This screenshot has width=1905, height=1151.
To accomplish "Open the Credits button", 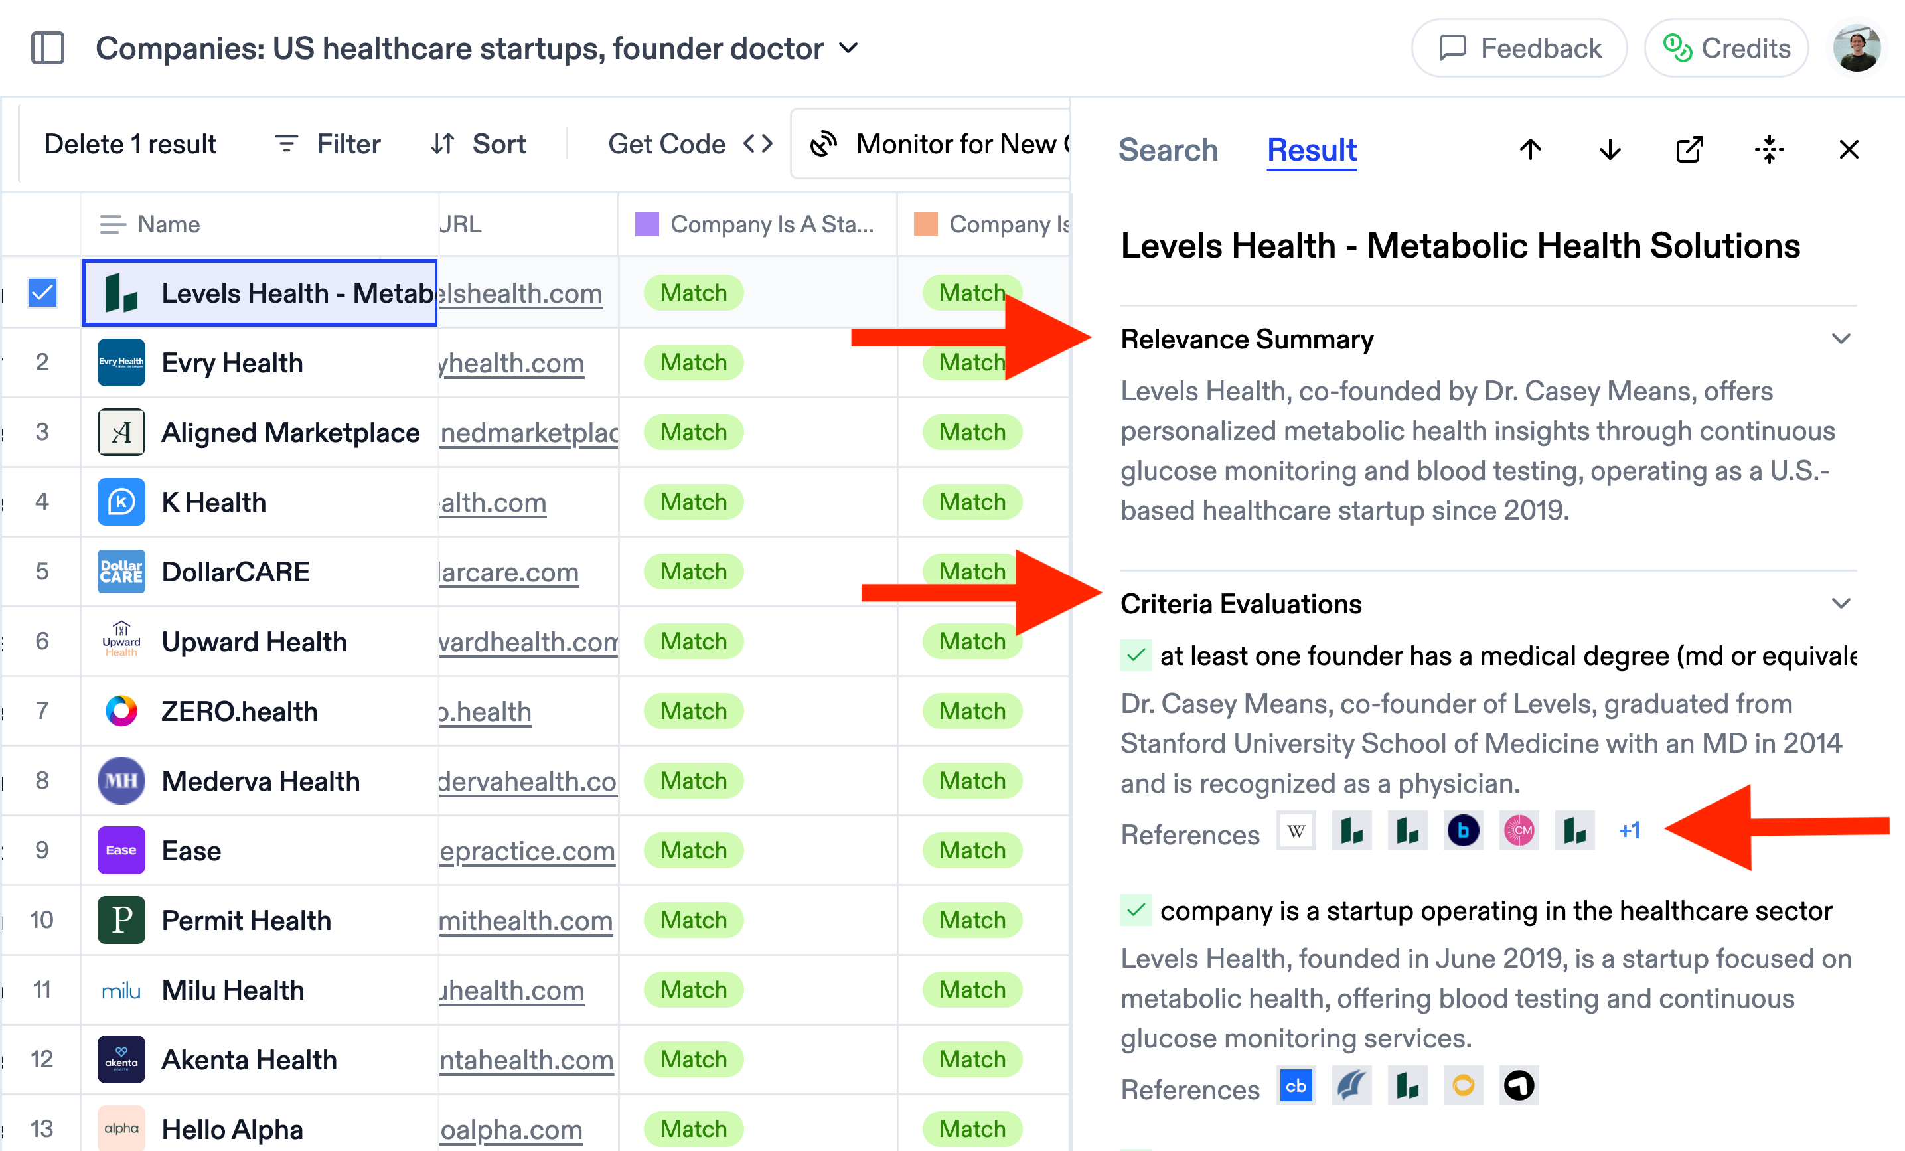I will point(1726,48).
